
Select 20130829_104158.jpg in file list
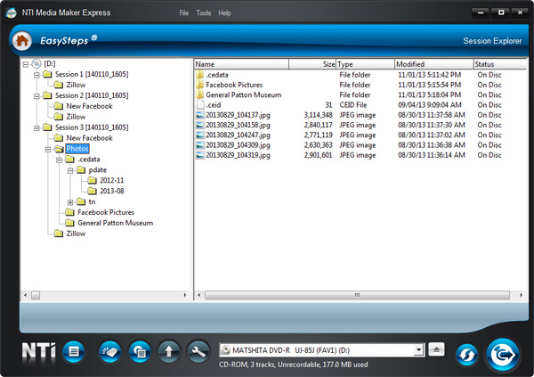click(x=238, y=125)
